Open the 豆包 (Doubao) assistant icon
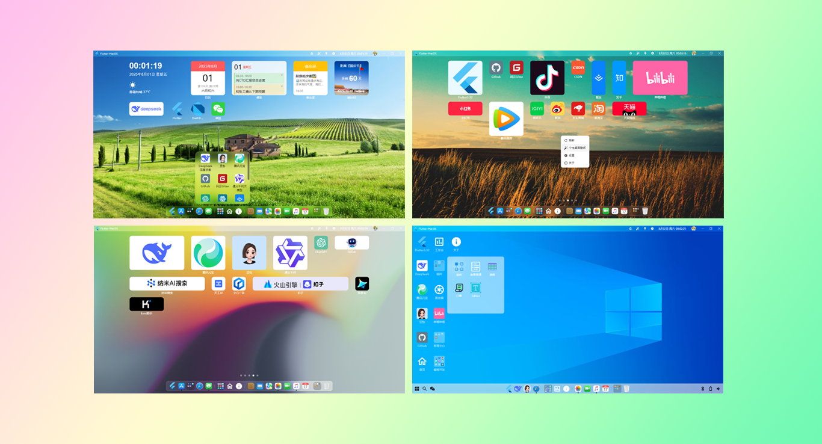 (x=250, y=253)
